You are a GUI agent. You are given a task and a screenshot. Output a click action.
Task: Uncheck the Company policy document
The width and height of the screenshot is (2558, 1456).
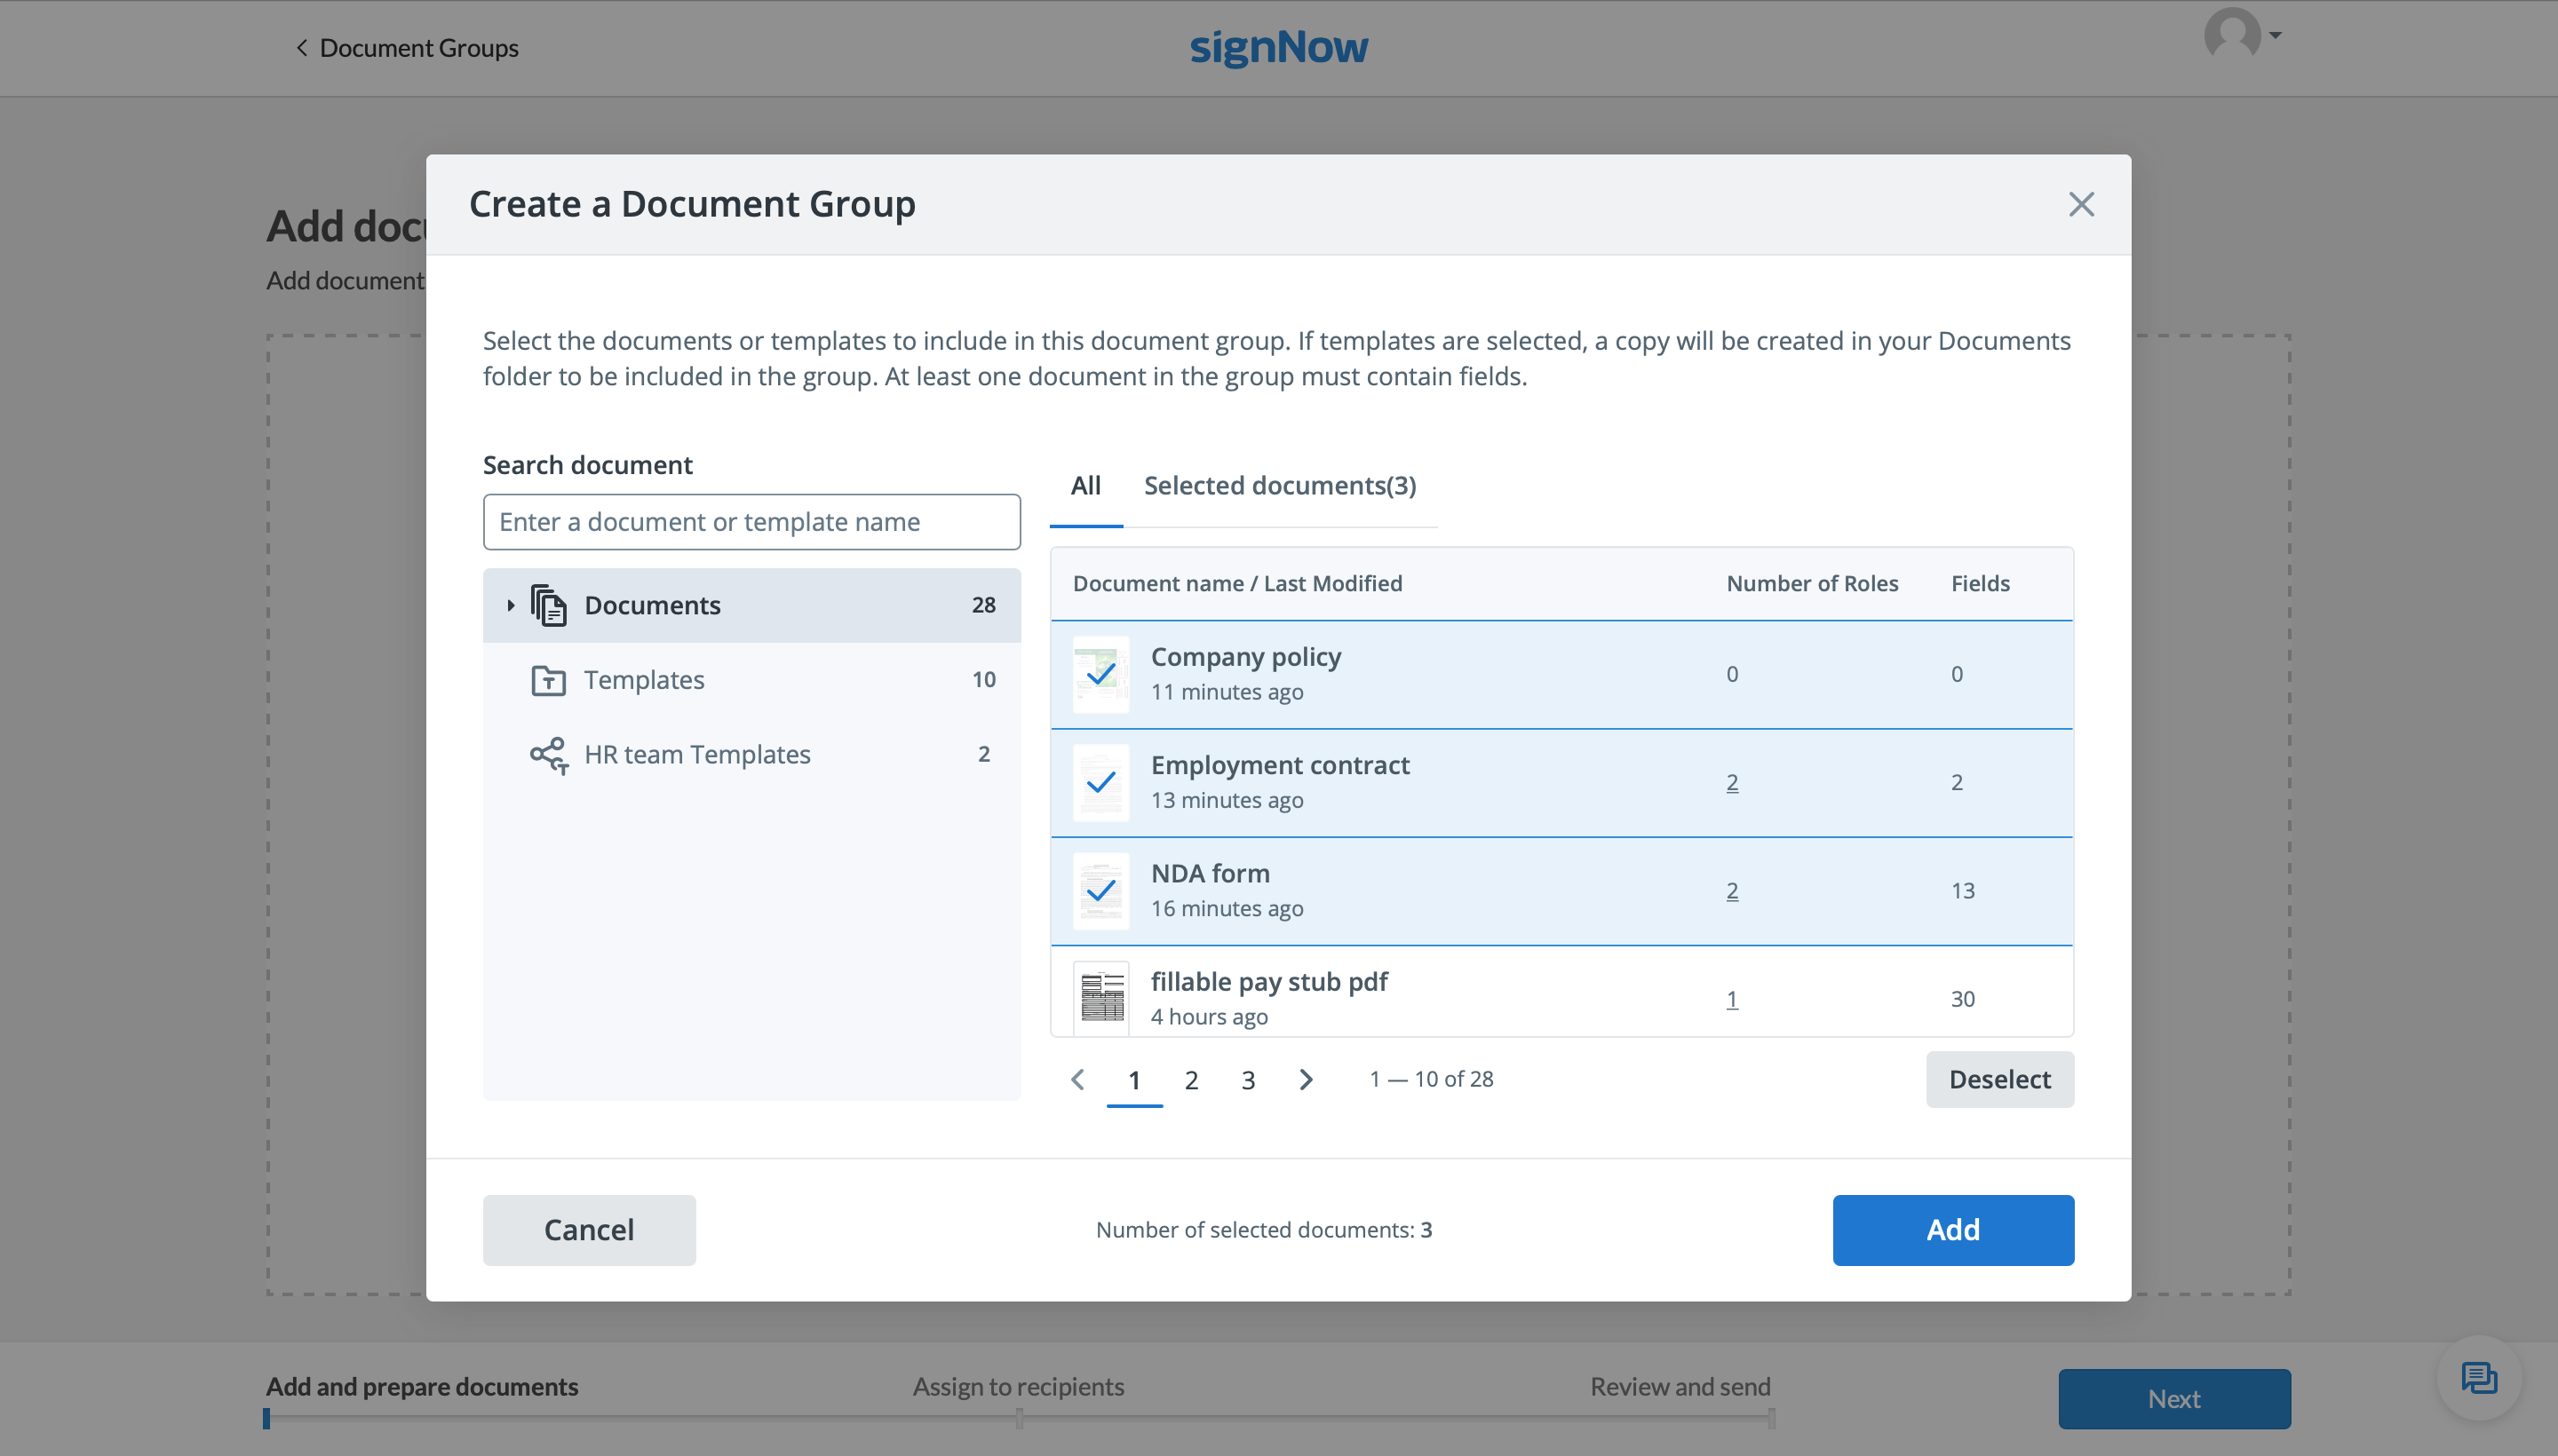point(1100,675)
